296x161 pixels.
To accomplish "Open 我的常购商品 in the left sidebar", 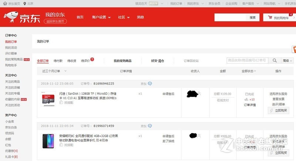I will point(14,59).
